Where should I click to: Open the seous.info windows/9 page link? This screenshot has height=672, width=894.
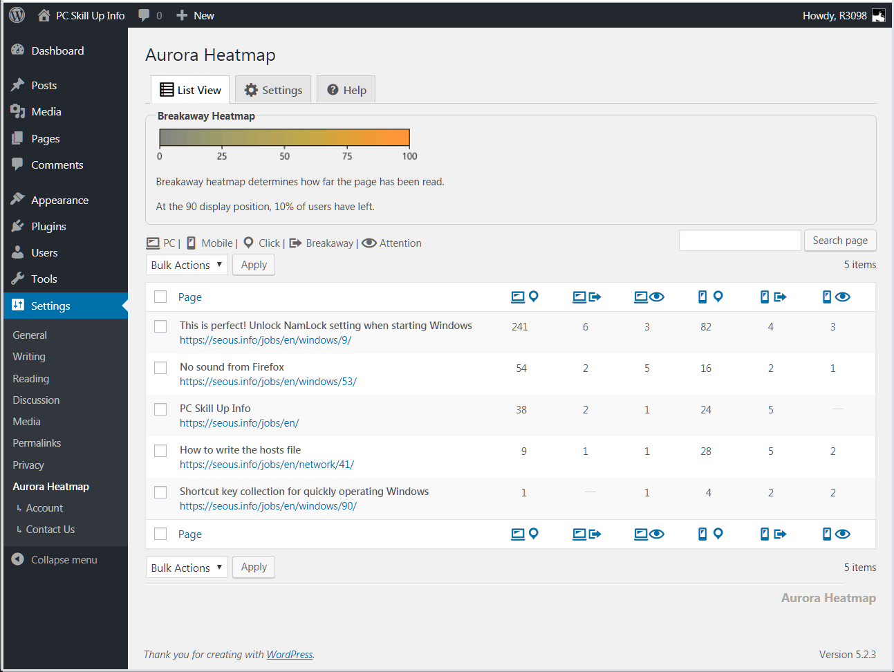(x=266, y=340)
